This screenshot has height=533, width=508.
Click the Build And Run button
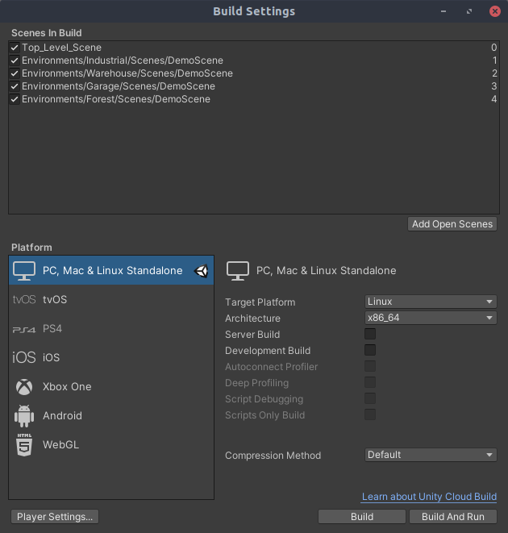[453, 517]
